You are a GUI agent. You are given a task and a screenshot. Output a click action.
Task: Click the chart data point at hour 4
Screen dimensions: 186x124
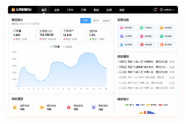tap(38, 81)
